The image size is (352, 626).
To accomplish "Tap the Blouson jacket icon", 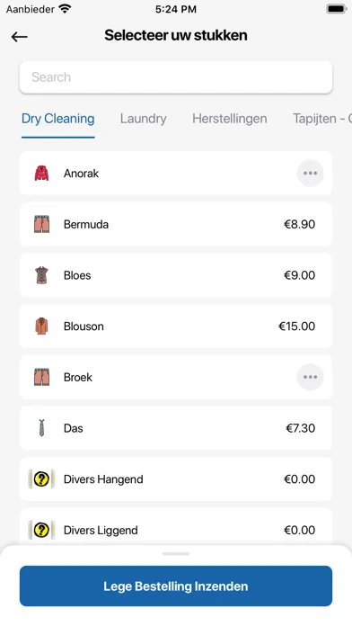I will click(41, 326).
